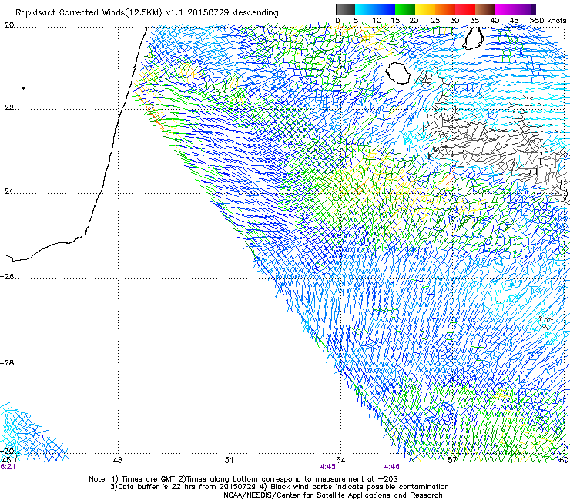Click the Mauritius island outline at top right

click(x=473, y=38)
